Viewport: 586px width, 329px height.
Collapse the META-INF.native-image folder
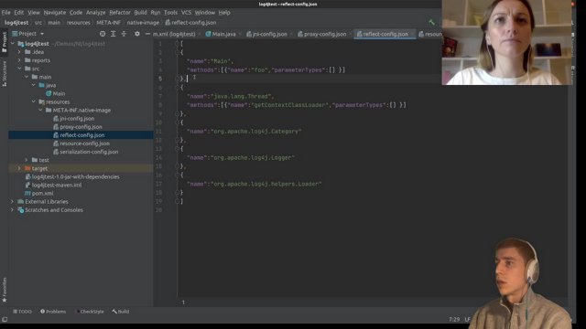[x=40, y=110]
